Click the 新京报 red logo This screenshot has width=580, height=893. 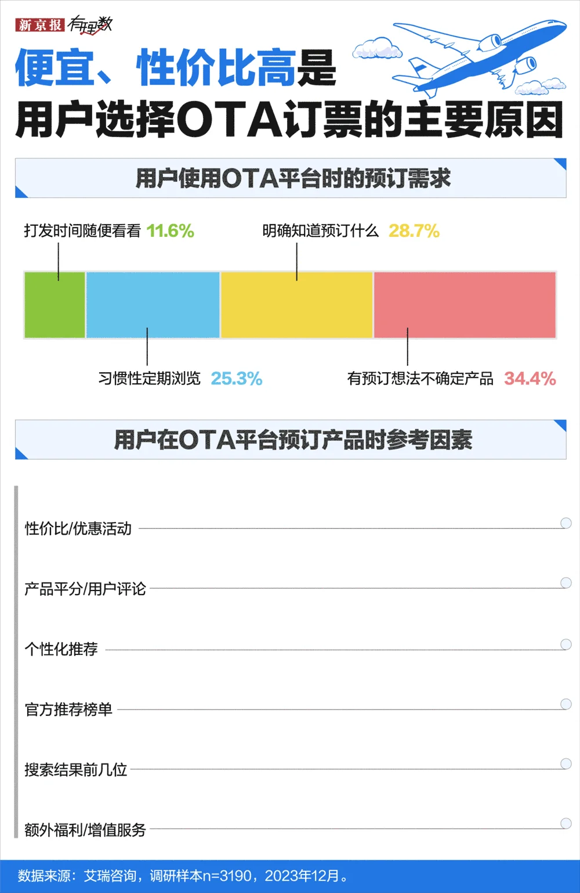(39, 25)
